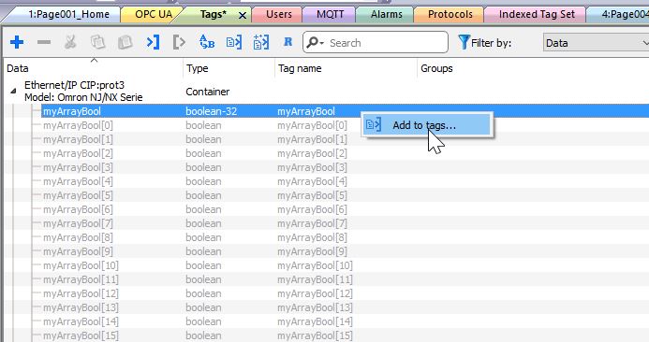Click the export tags bracket-arrow icon
Image resolution: width=649 pixels, height=342 pixels.
(179, 42)
